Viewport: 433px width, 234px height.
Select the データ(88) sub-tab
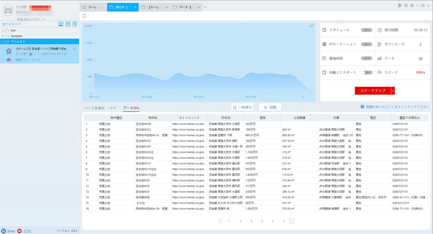pyautogui.click(x=131, y=108)
